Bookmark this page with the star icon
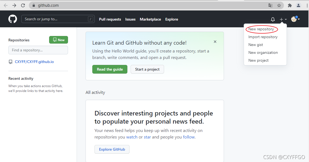Screen dimensions: 309x162 pyautogui.click(x=279, y=5)
